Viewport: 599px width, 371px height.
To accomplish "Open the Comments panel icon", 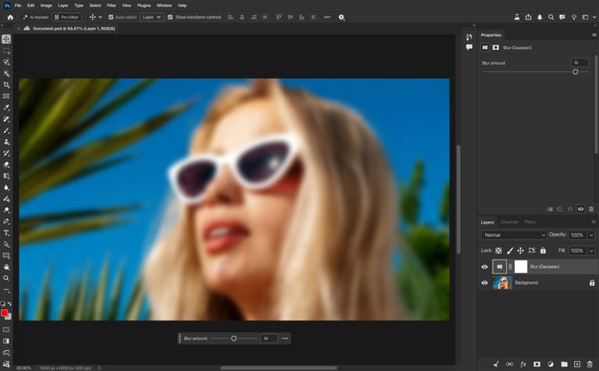I will 469,48.
